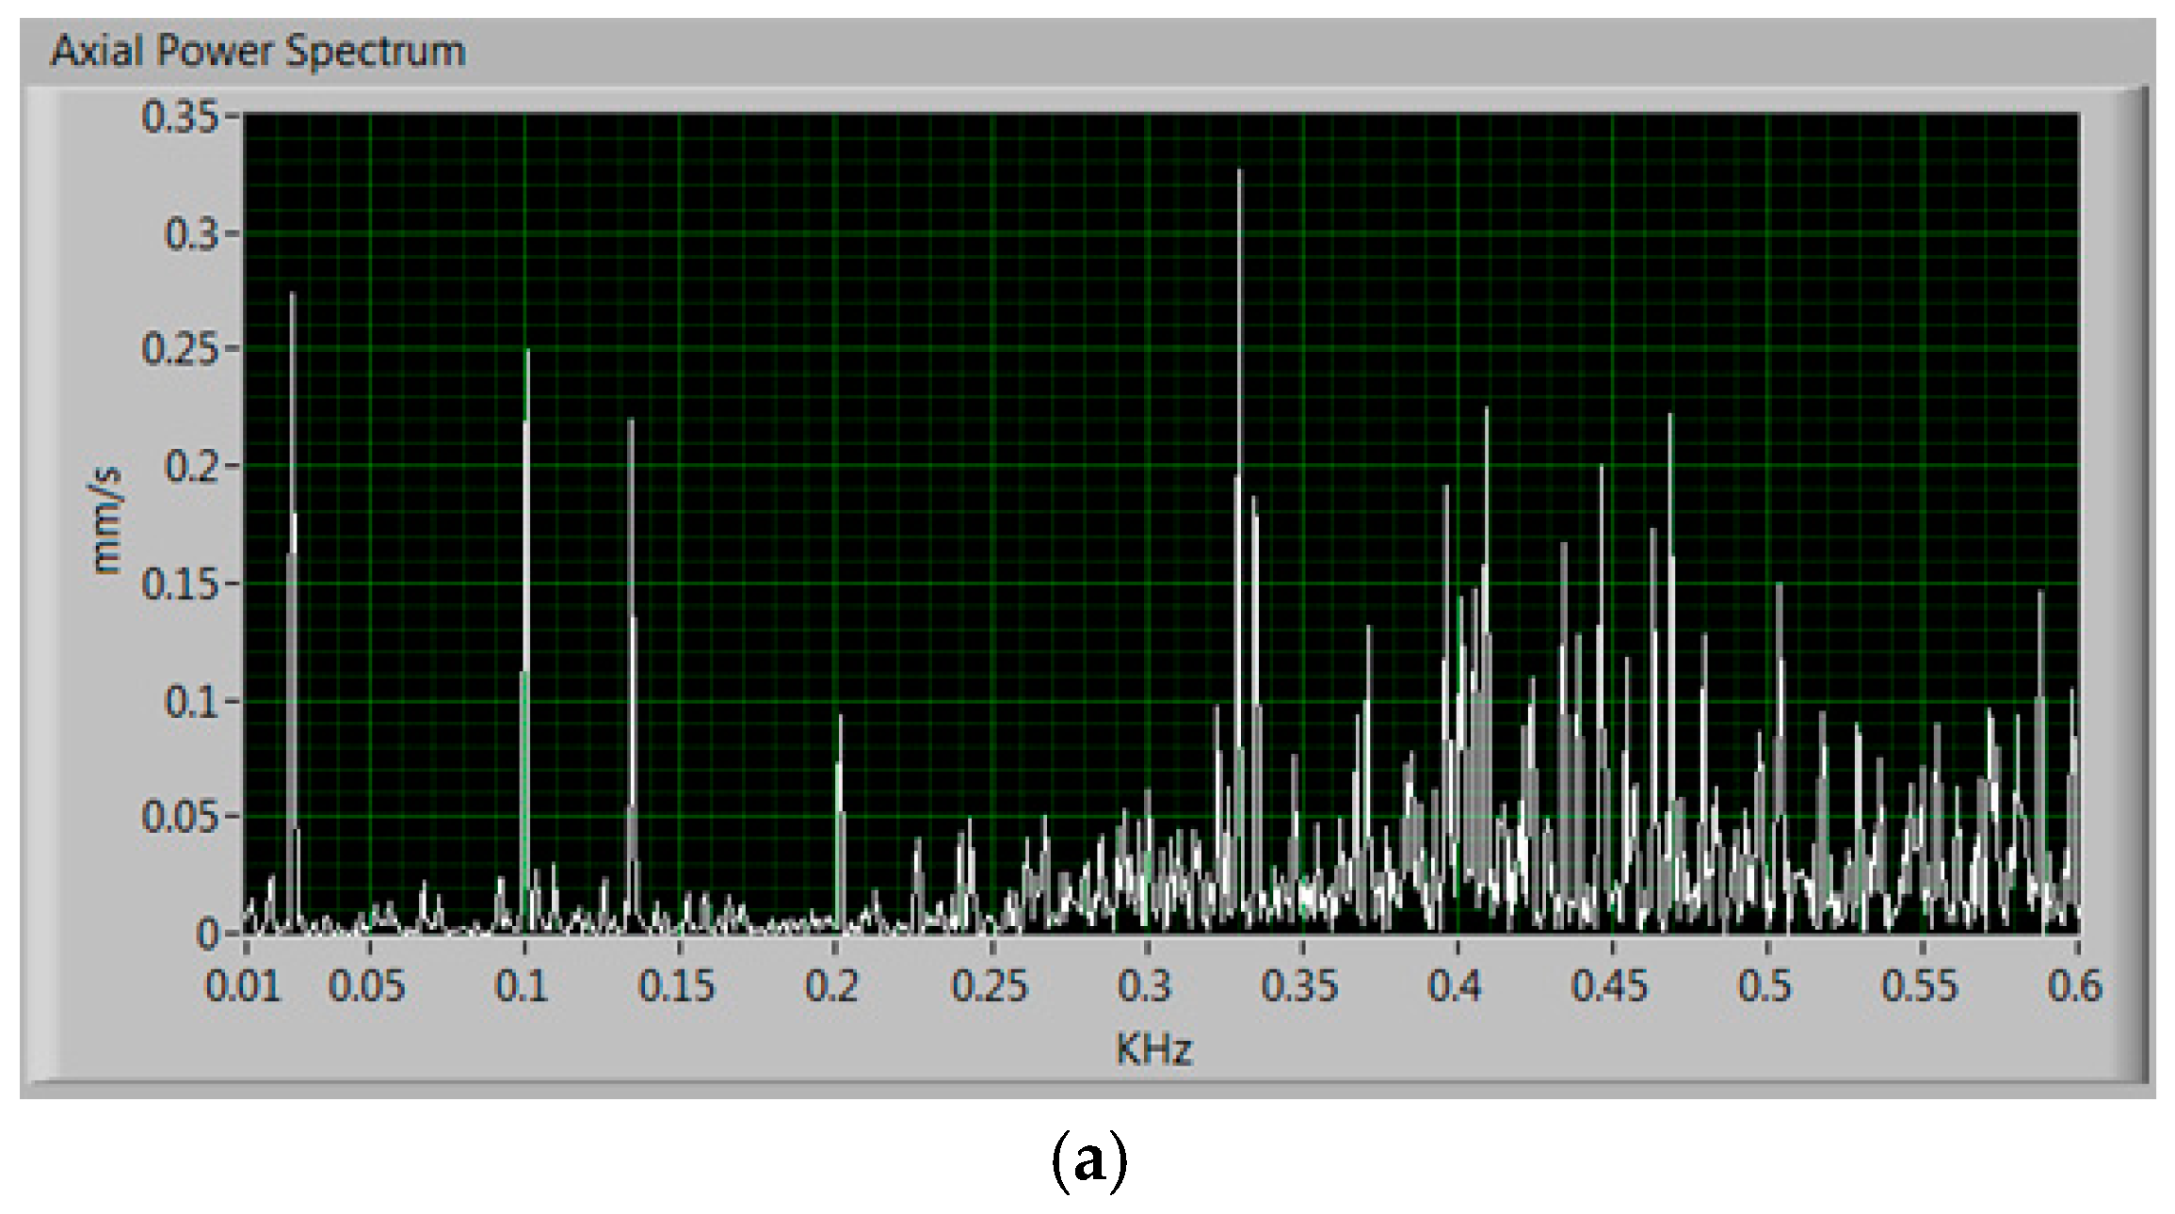
Task: Click the 0.3 x-axis scale label
Action: [x=1144, y=987]
